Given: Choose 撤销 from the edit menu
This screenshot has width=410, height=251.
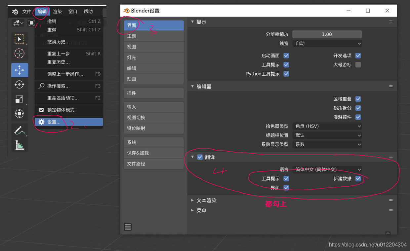Looking at the screenshot, I should pos(69,21).
